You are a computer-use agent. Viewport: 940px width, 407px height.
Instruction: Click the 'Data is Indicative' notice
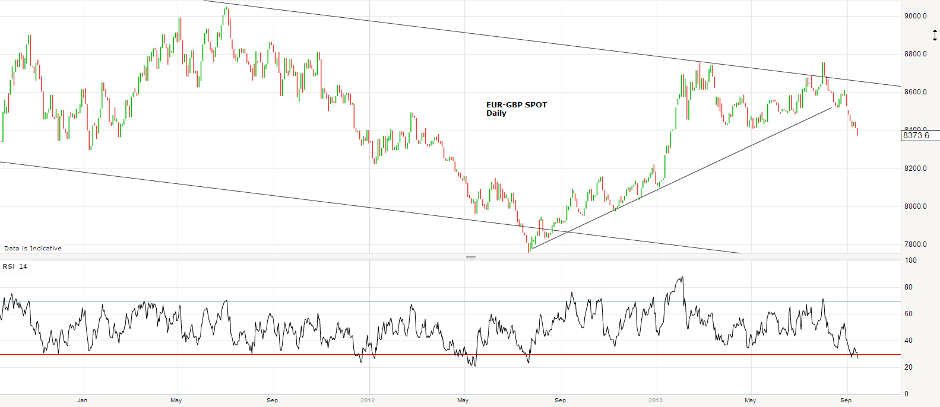point(33,249)
